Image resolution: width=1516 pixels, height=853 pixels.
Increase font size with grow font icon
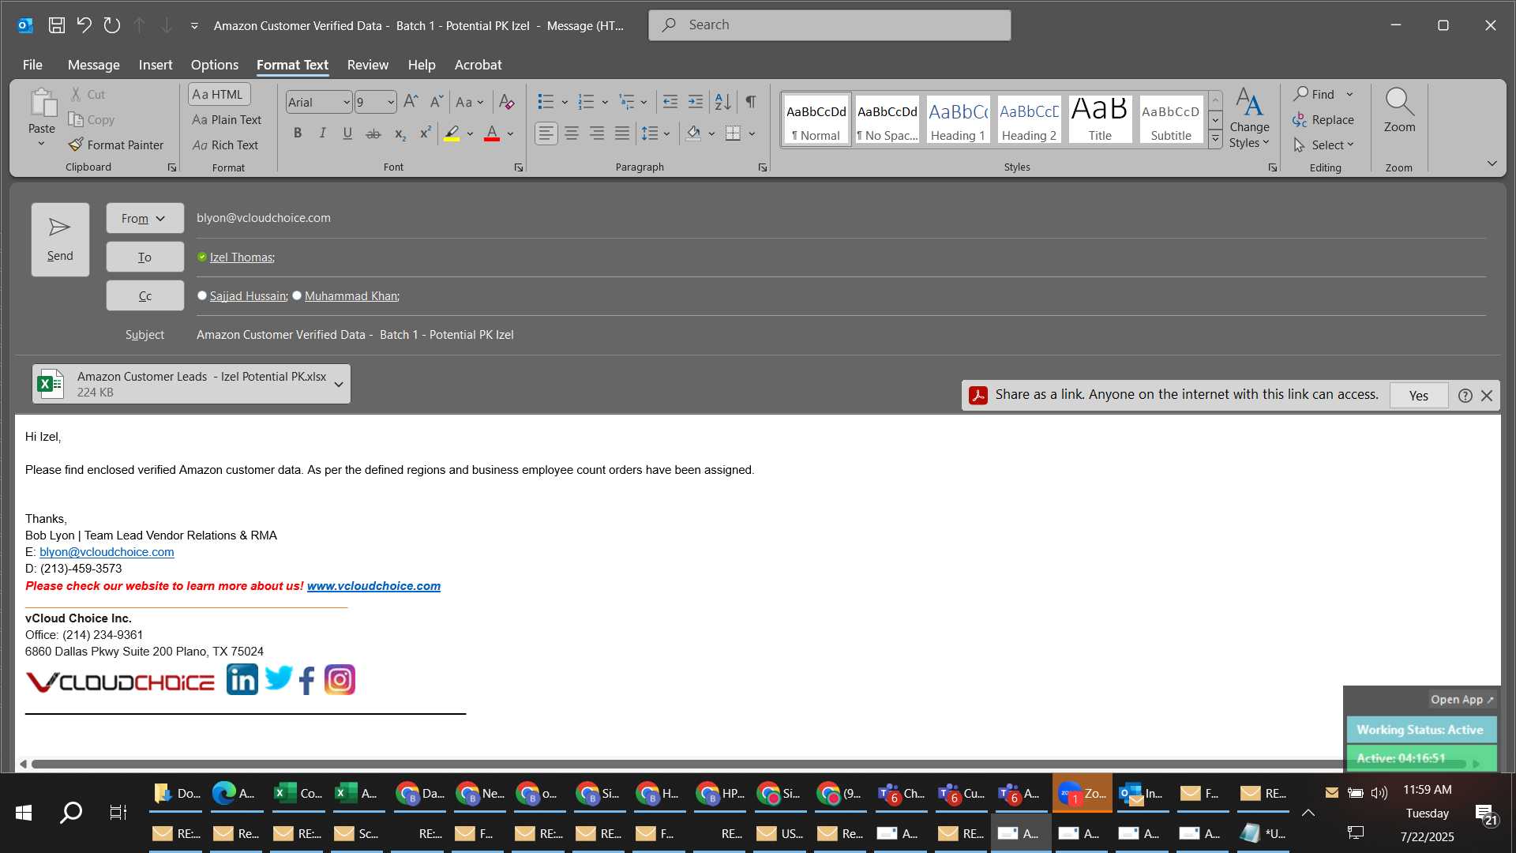click(411, 102)
